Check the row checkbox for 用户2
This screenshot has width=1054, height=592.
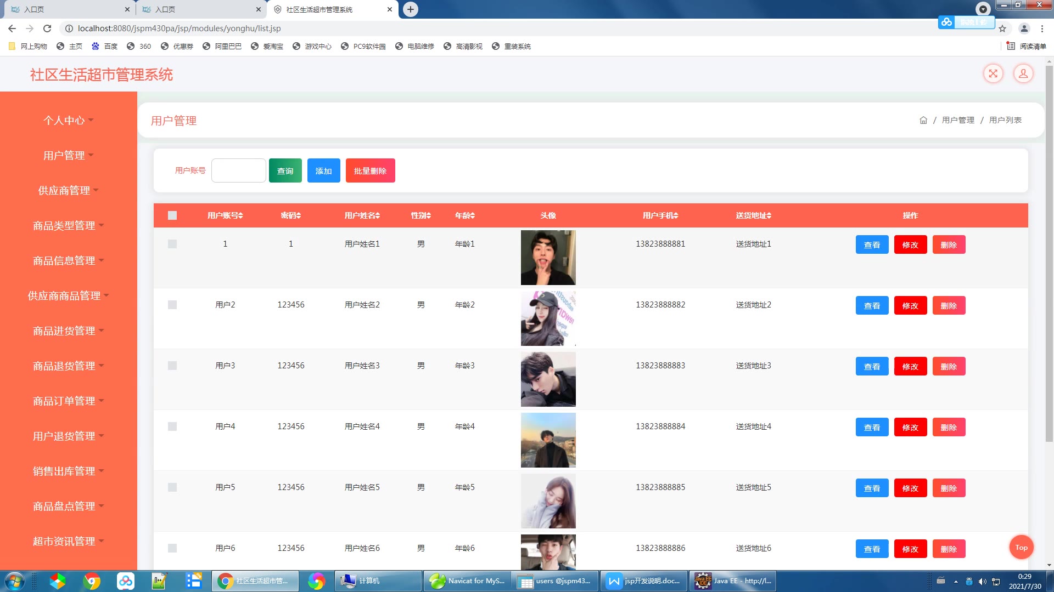click(172, 305)
